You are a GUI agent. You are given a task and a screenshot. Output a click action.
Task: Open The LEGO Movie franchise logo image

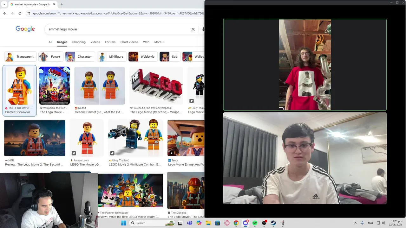coord(156,85)
